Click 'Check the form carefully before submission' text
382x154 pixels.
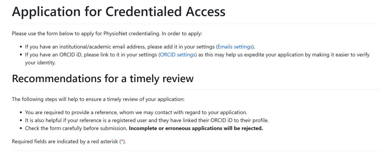point(76,128)
